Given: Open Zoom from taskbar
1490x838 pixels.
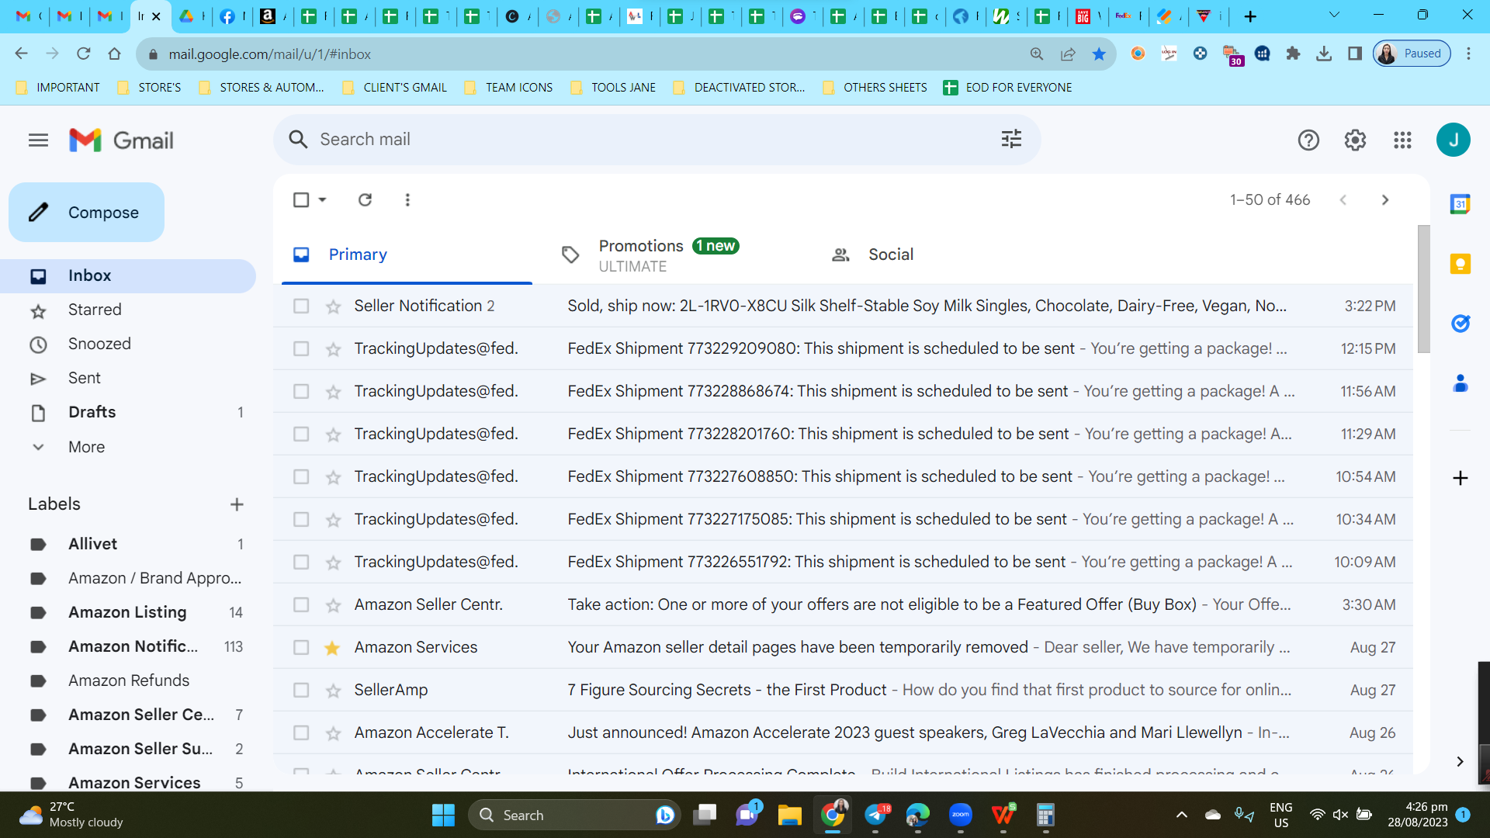Looking at the screenshot, I should click(x=960, y=815).
